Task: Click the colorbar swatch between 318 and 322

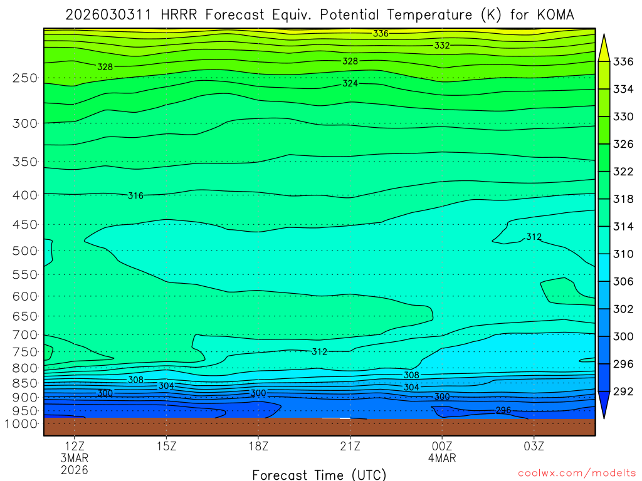Action: coord(604,185)
